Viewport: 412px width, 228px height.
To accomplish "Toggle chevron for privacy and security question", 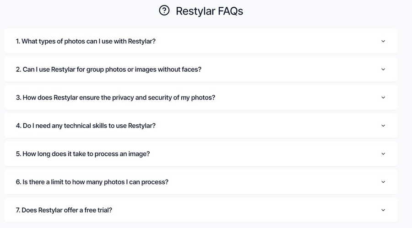I will (383, 97).
